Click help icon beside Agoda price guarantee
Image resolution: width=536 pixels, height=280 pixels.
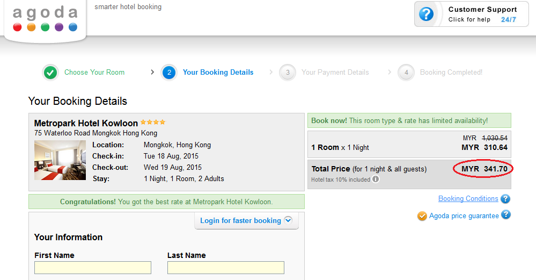point(505,215)
